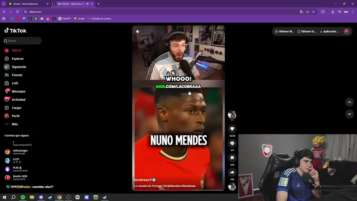The image size is (357, 201).
Task: Open emojis bookmark
Action: point(79,19)
